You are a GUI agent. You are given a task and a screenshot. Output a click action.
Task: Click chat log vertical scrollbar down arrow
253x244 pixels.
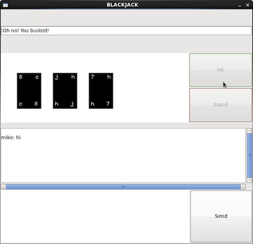coord(249,180)
